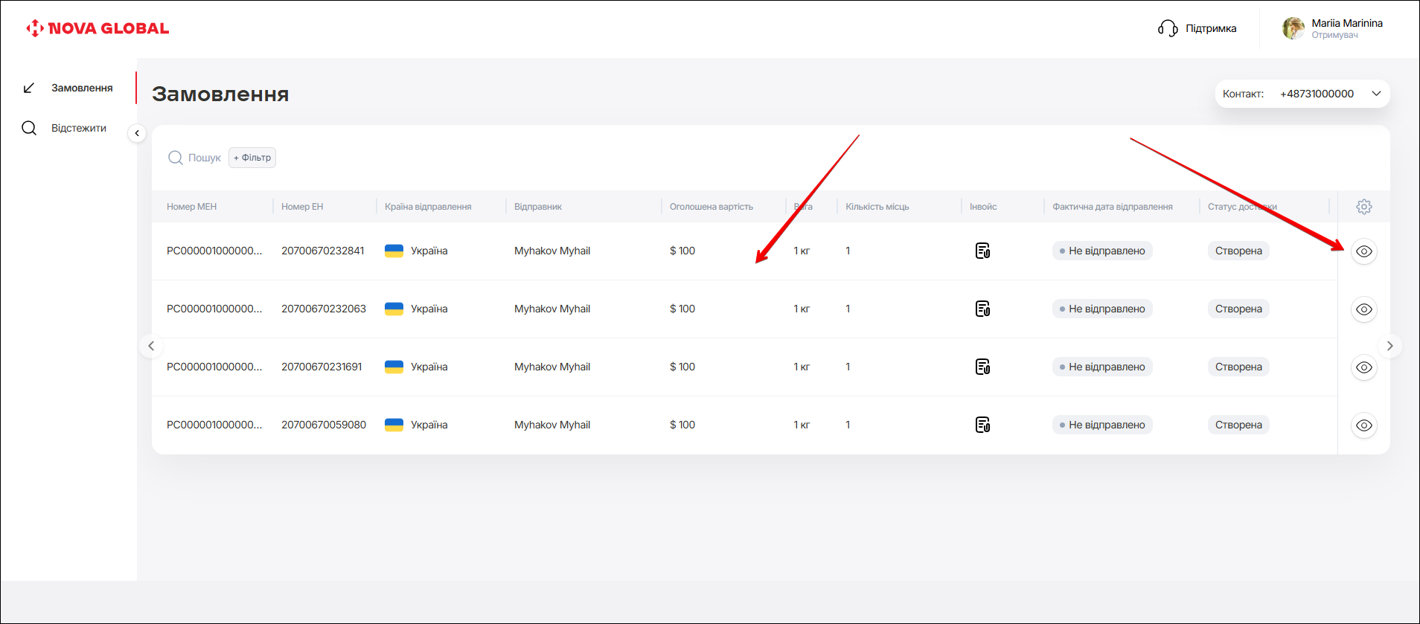
Task: Open table column settings gear
Action: click(x=1363, y=207)
